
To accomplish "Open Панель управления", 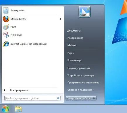I will point(79,68).
